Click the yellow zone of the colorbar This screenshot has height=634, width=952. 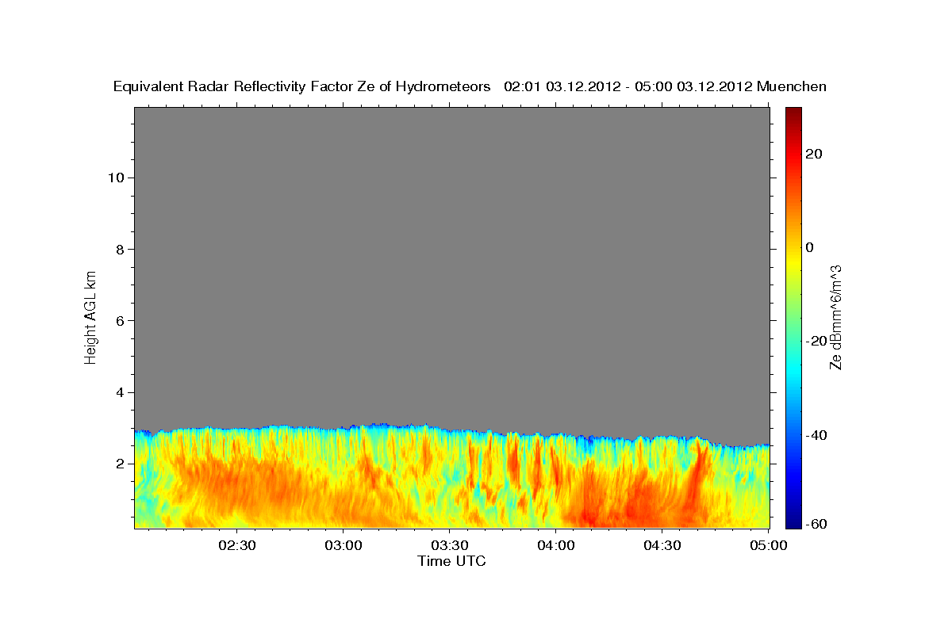pyautogui.click(x=793, y=262)
